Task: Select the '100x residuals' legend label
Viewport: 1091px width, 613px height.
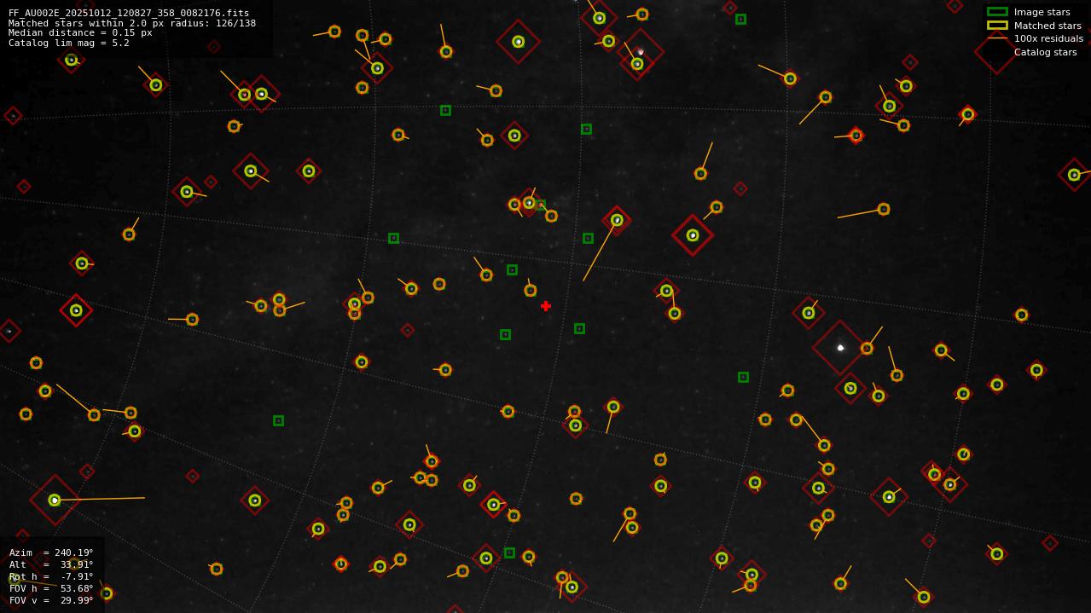Action: coord(1048,38)
